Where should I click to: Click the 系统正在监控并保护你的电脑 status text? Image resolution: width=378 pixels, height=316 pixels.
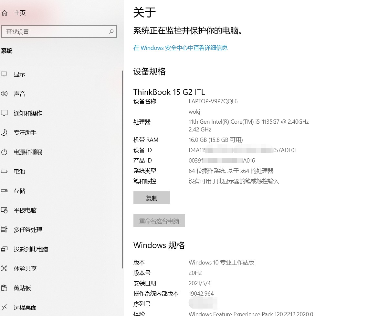(x=188, y=31)
